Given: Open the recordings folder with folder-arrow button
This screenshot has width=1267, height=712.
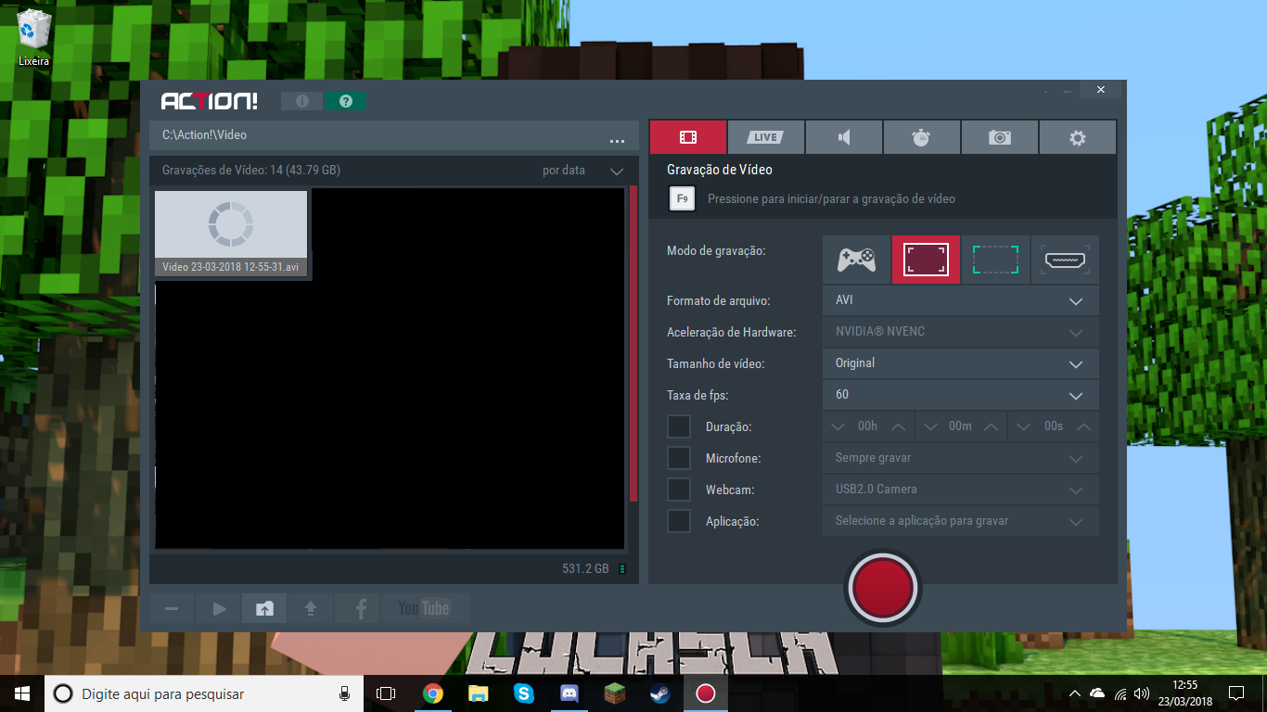Looking at the screenshot, I should 264,608.
